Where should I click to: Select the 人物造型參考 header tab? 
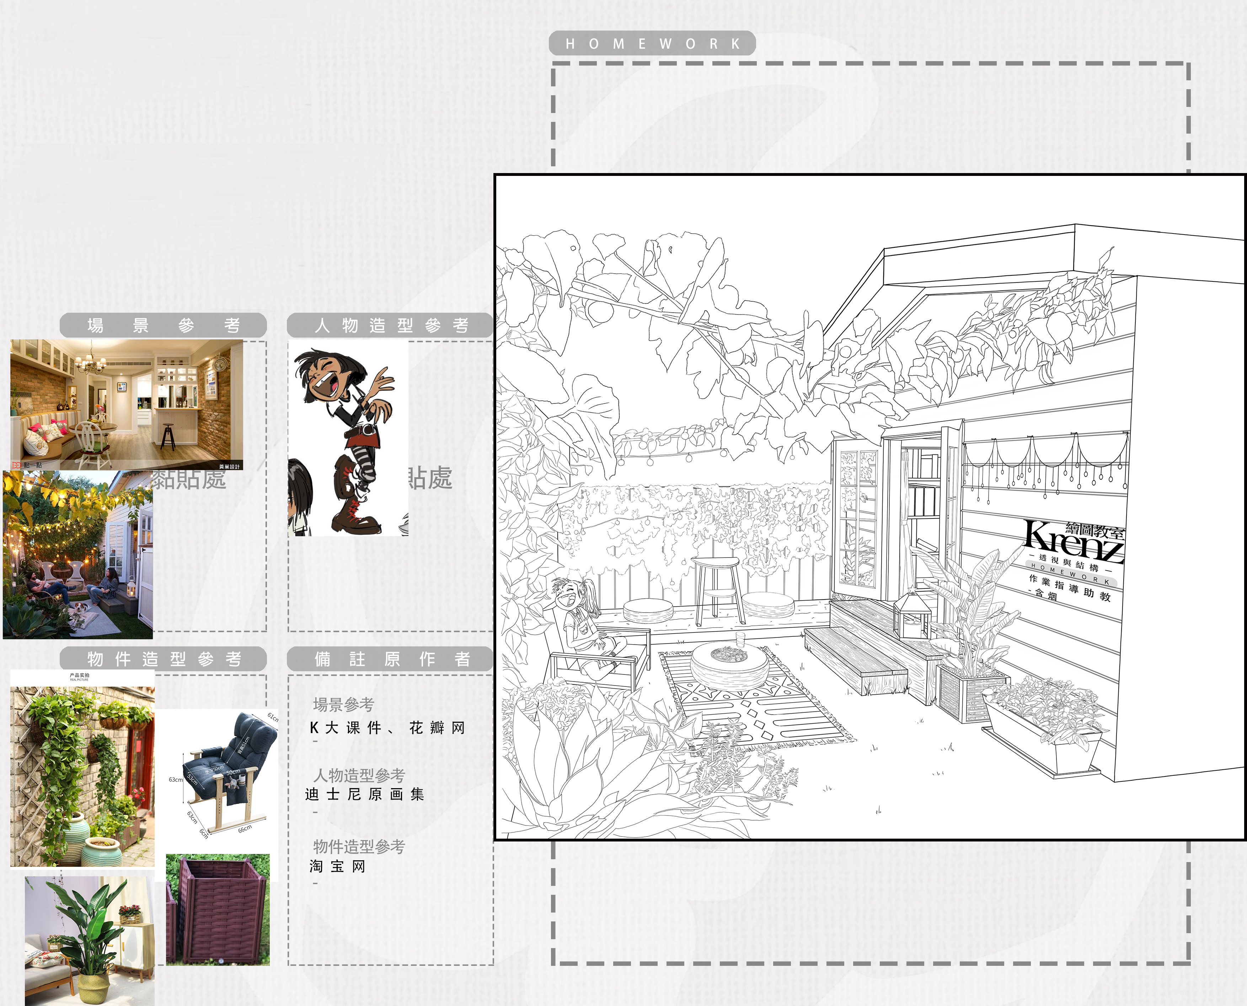[390, 326]
